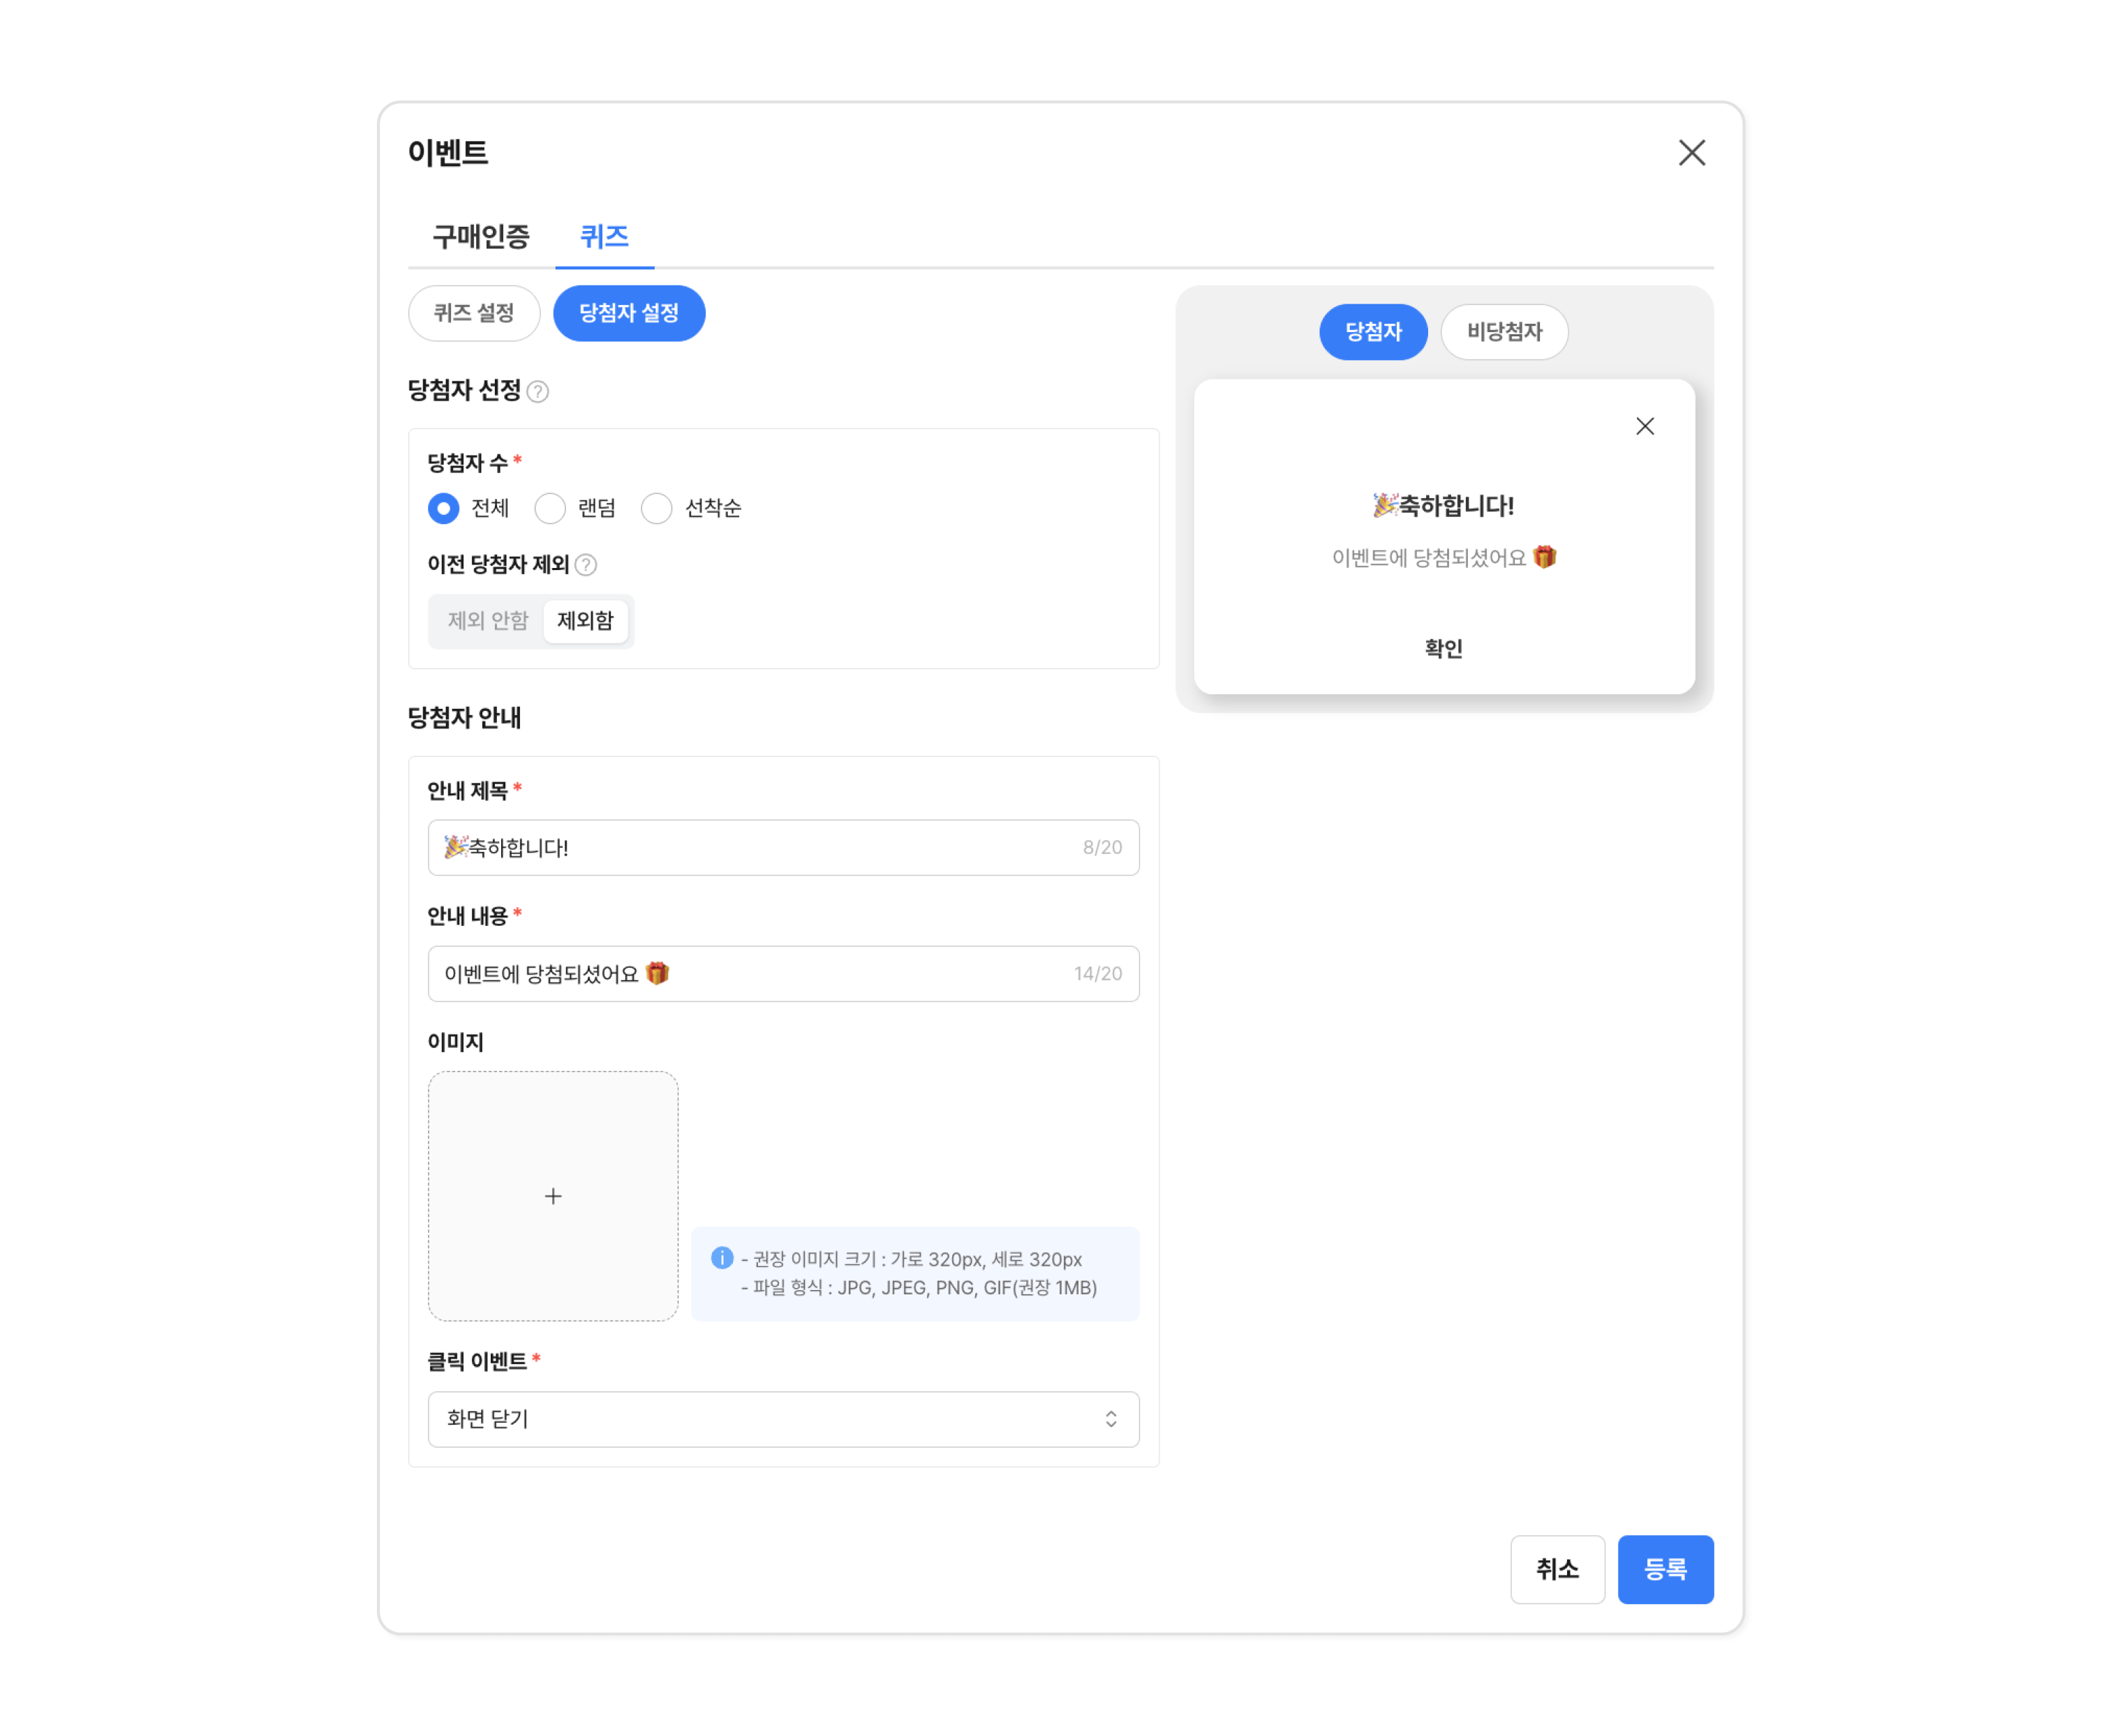Viewport: 2122px width, 1736px height.
Task: Close the 이벤트 dialog with the X icon
Action: (x=1691, y=153)
